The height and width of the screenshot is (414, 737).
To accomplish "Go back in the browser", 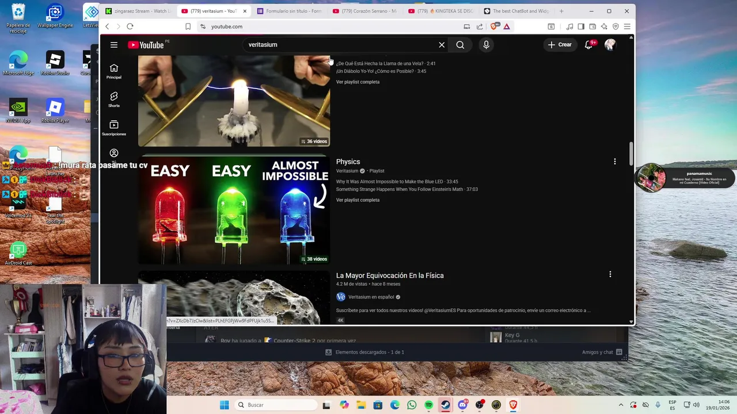I will (x=107, y=26).
